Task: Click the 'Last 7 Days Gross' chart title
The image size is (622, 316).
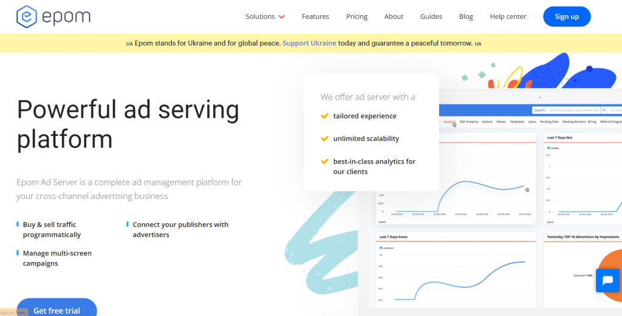Action: tap(394, 237)
